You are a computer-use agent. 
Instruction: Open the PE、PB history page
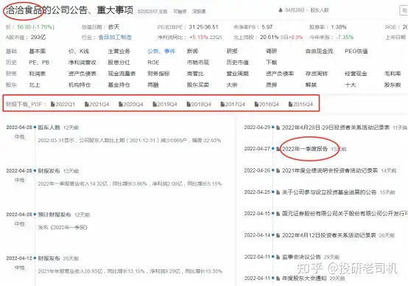(39, 63)
